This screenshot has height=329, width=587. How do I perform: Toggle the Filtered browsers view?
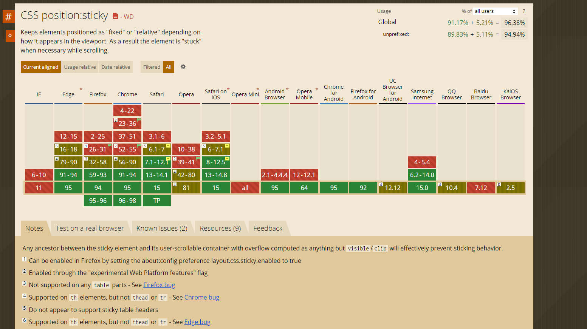(152, 67)
